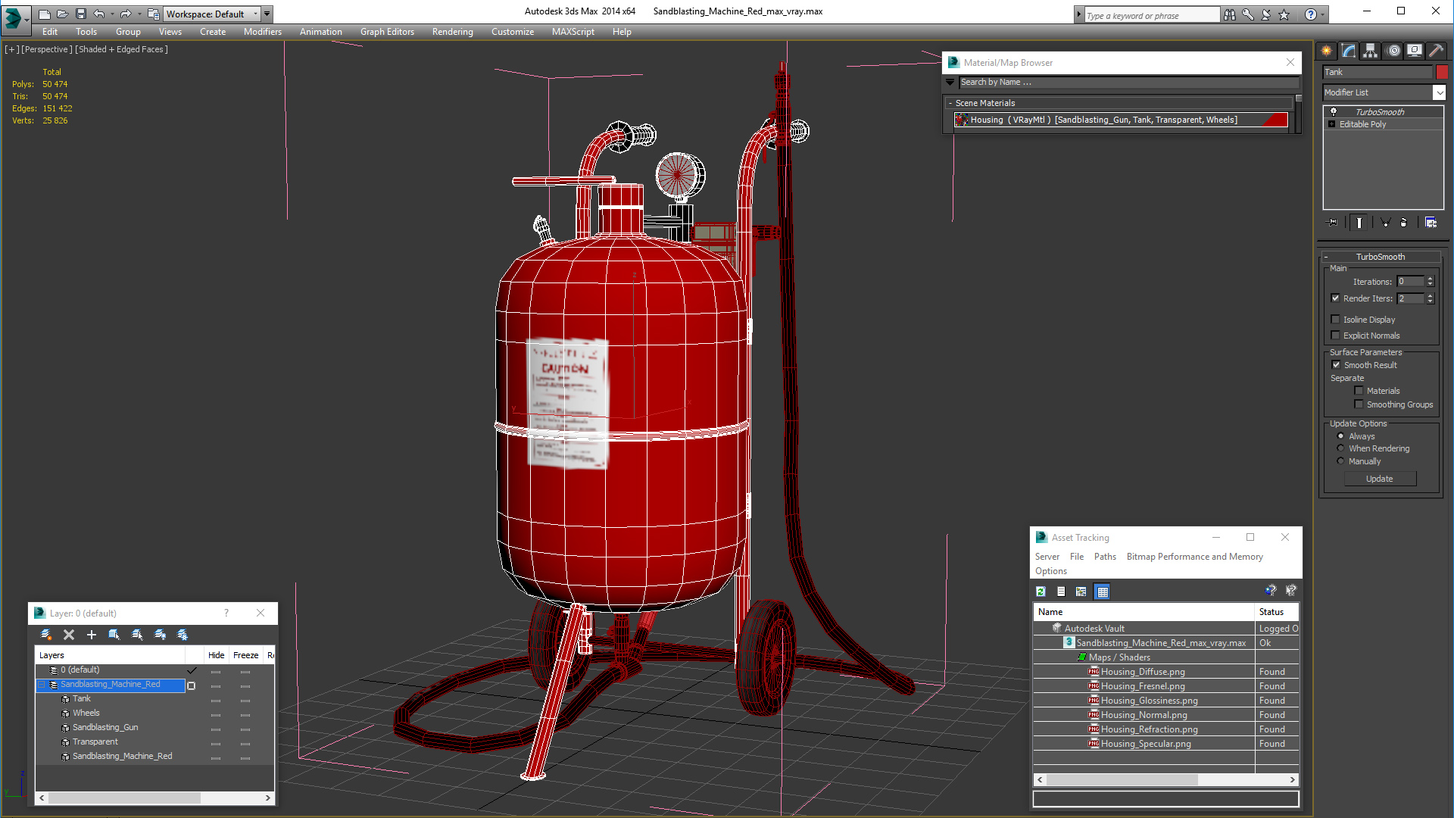Open the Modifiers menu
The image size is (1454, 818).
262,32
